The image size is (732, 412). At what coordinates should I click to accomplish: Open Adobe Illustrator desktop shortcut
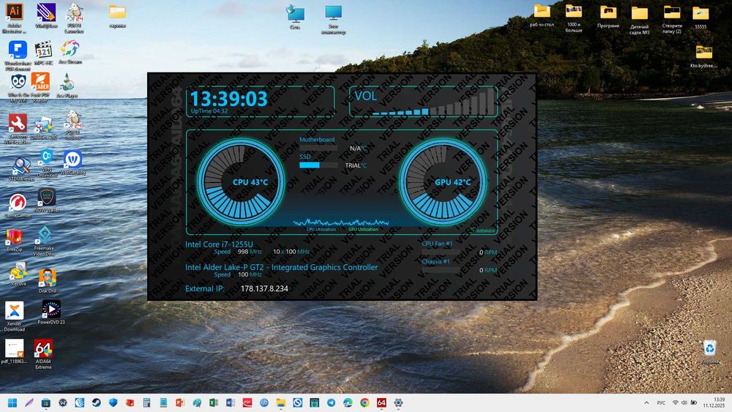(x=15, y=18)
